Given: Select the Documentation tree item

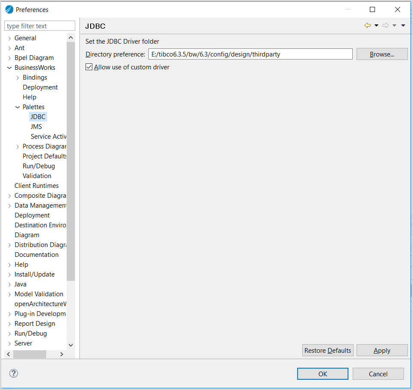Looking at the screenshot, I should [x=37, y=254].
